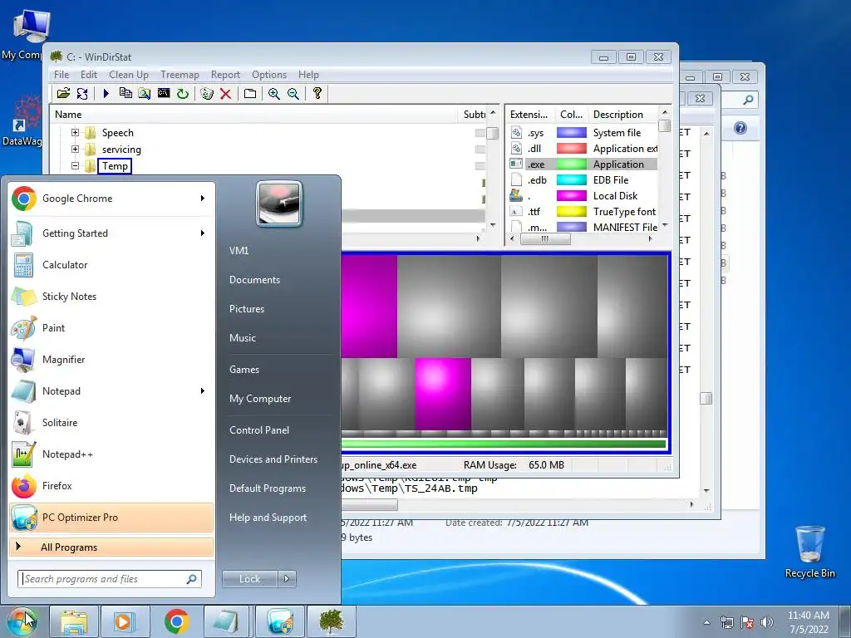Open the Report menu
This screenshot has width=851, height=638.
(x=225, y=74)
